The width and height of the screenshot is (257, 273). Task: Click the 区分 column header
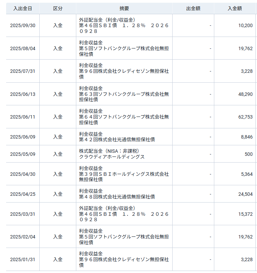coord(58,8)
